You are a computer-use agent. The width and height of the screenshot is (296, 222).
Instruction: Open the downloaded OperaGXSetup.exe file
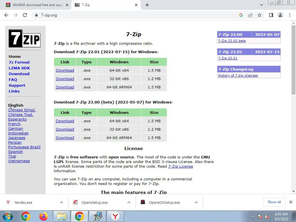point(165,202)
